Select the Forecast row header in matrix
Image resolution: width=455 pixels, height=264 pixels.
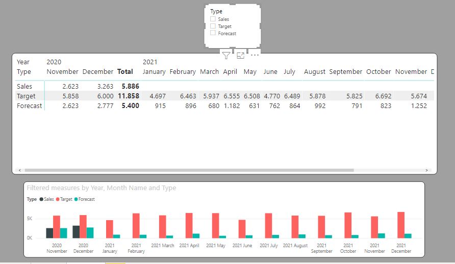coord(29,106)
